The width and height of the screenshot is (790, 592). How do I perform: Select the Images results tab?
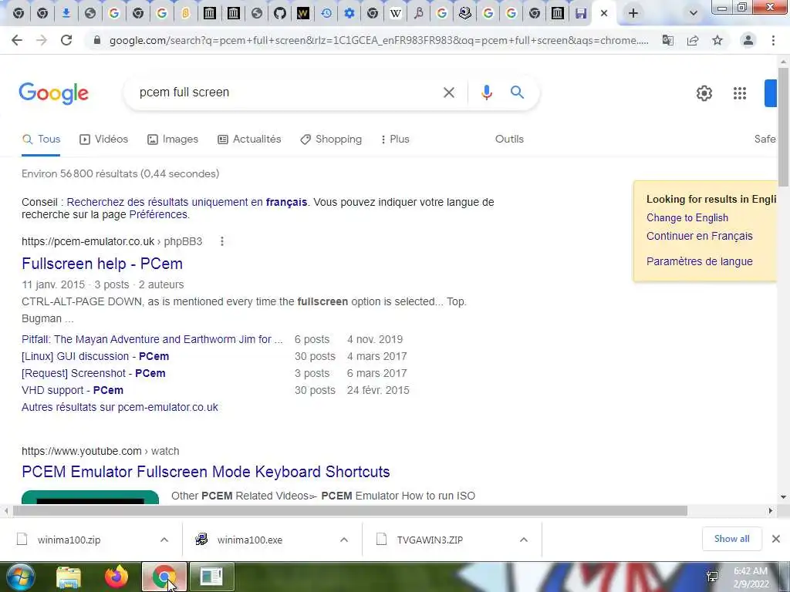(x=172, y=139)
